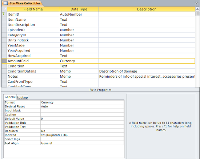Click the table icon on Star Wars Collectibles tab
The height and width of the screenshot is (159, 200).
5,3
